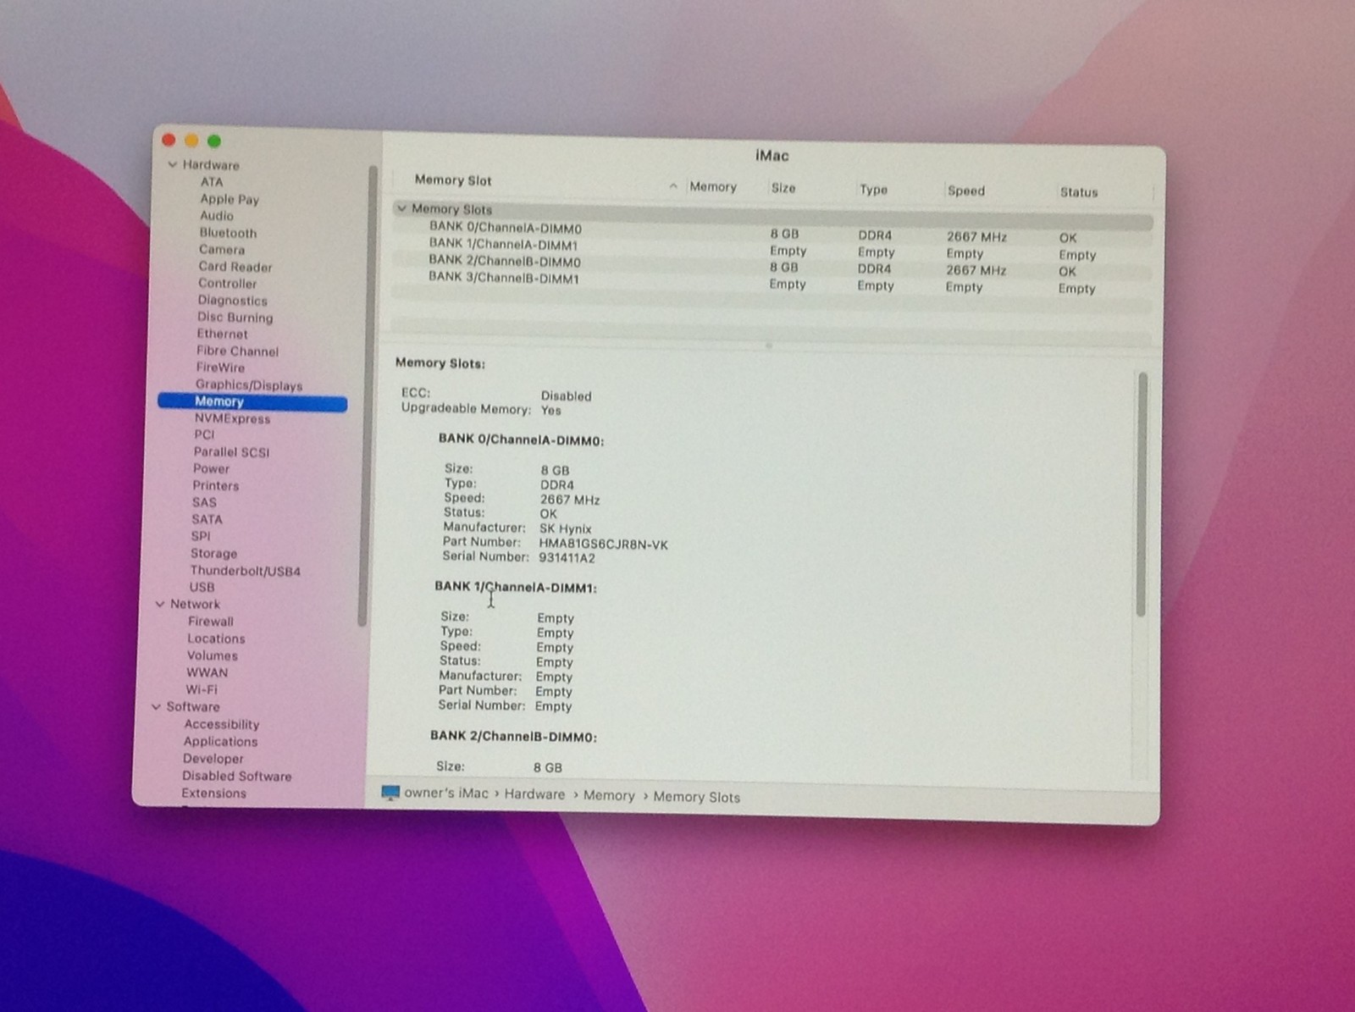Open Storage hardware details
Image resolution: width=1355 pixels, height=1012 pixels.
pos(213,553)
